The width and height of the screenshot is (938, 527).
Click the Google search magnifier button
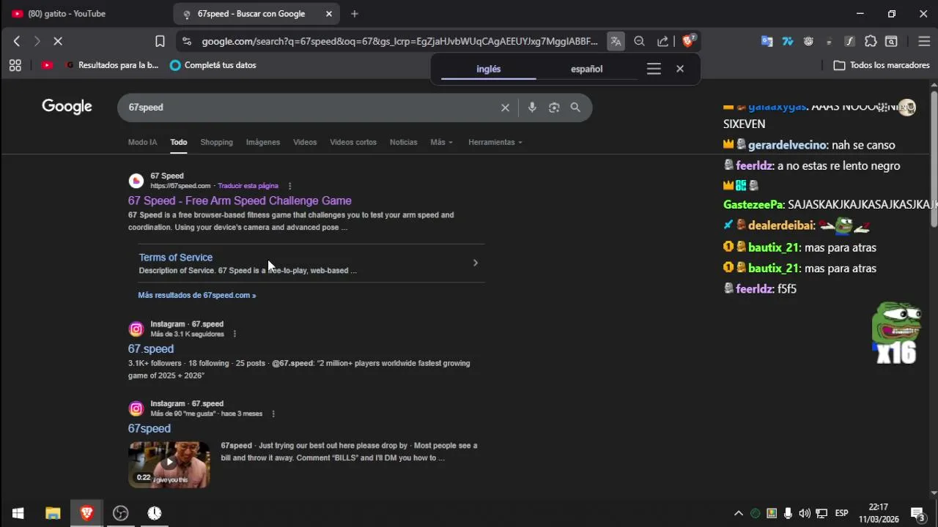pos(575,108)
